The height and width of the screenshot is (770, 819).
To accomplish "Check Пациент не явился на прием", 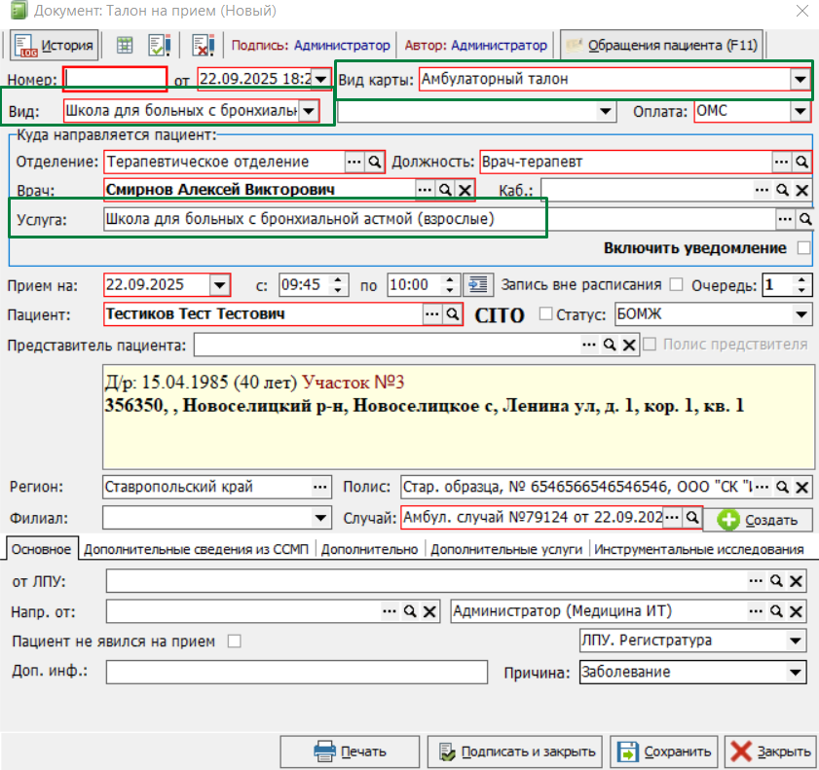I will (235, 642).
